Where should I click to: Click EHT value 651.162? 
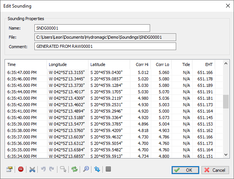click(x=205, y=130)
